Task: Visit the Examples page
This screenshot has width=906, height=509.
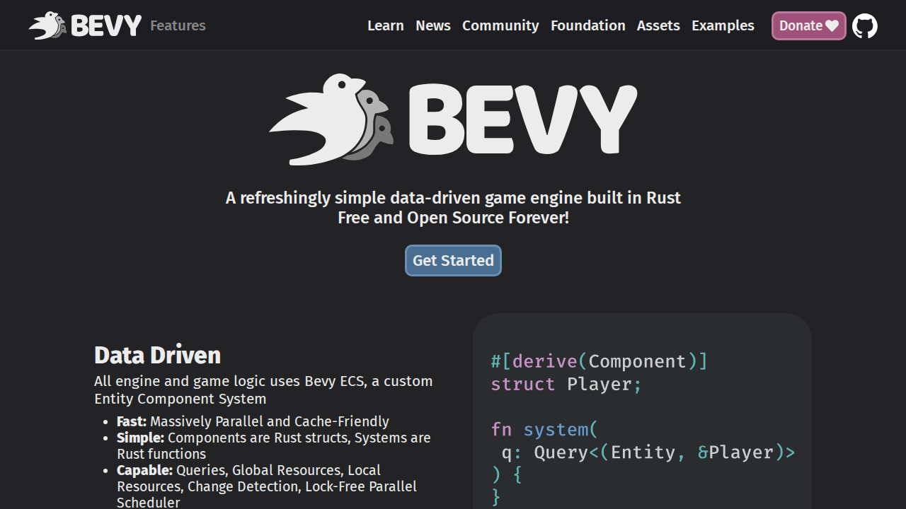Action: [x=723, y=25]
